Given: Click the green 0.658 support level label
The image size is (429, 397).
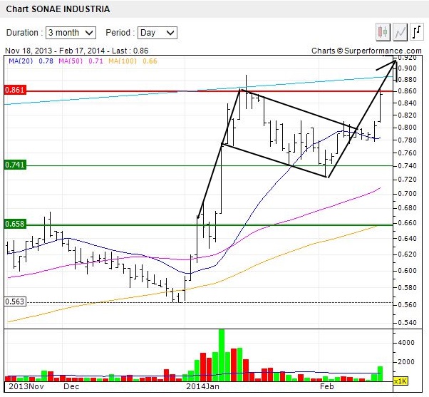Looking at the screenshot, I should (15, 224).
